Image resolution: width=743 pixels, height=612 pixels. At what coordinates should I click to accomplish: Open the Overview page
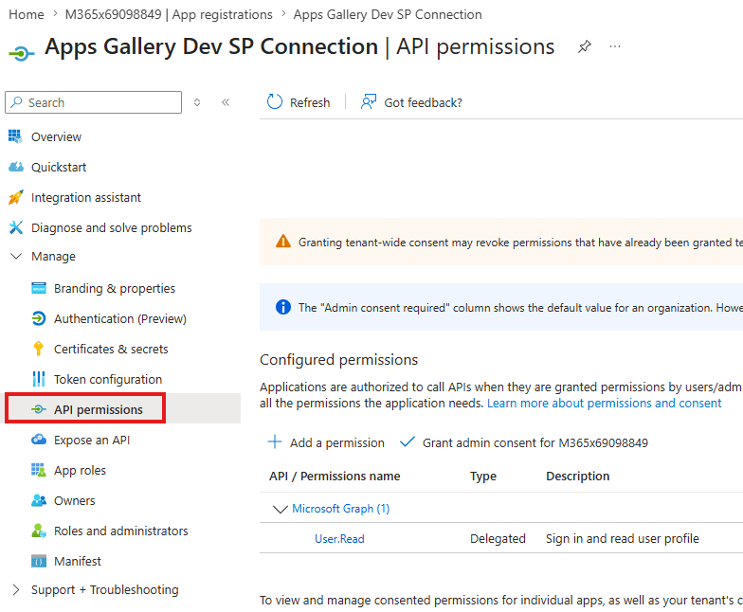click(57, 136)
